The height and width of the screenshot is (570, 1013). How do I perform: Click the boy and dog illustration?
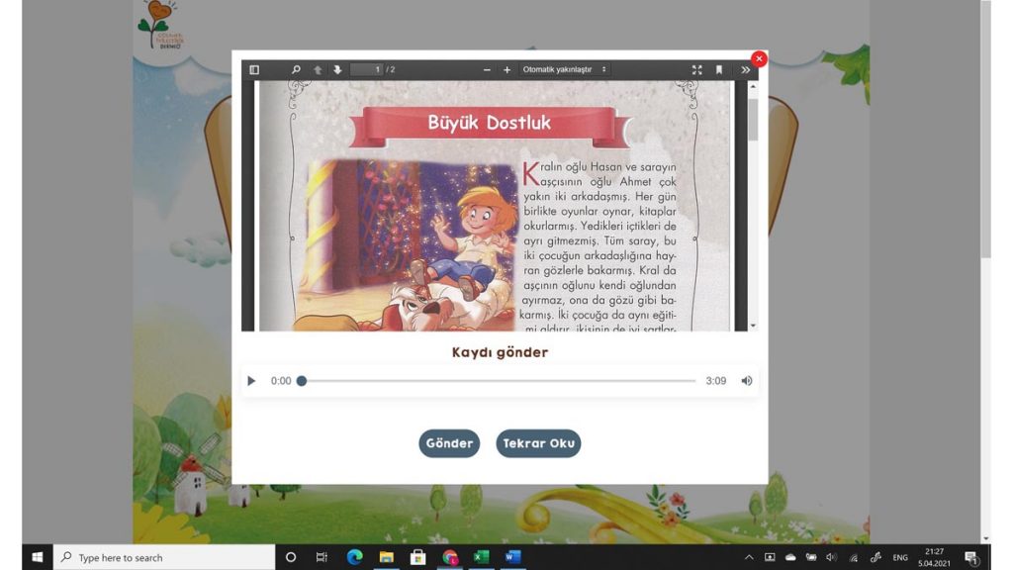pyautogui.click(x=409, y=245)
